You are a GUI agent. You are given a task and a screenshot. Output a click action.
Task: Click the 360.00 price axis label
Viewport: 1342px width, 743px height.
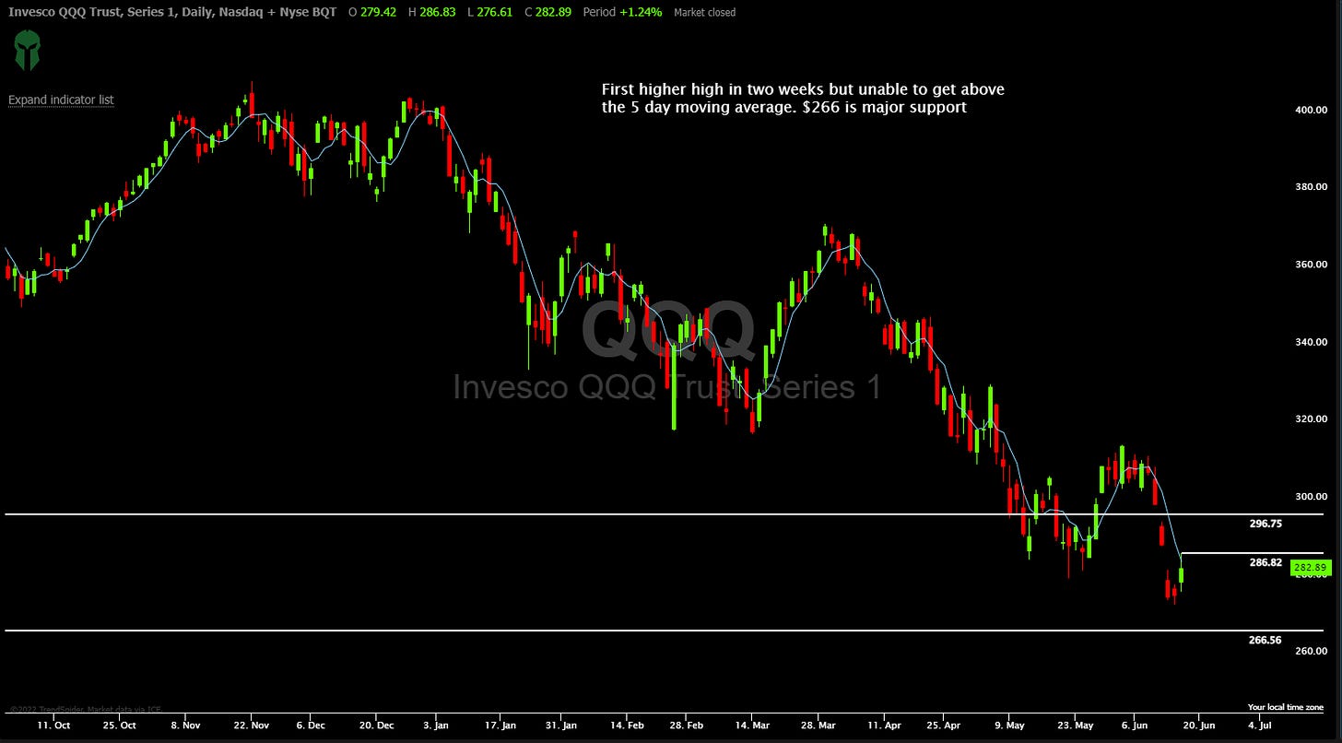(1311, 265)
